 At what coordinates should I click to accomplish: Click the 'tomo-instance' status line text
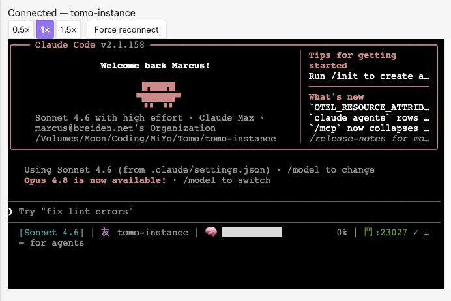tap(153, 233)
